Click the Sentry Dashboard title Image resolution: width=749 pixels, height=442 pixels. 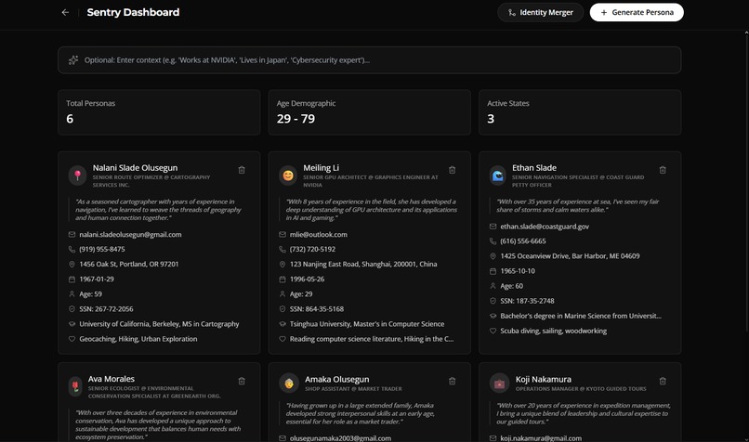[x=133, y=12]
